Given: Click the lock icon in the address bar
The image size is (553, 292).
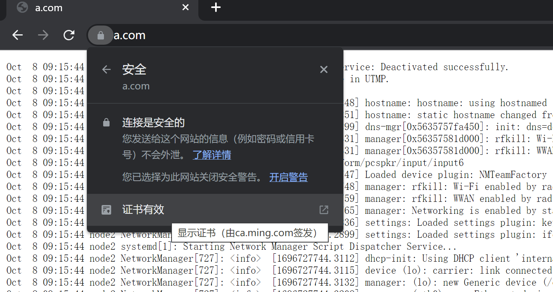Looking at the screenshot, I should pos(100,35).
